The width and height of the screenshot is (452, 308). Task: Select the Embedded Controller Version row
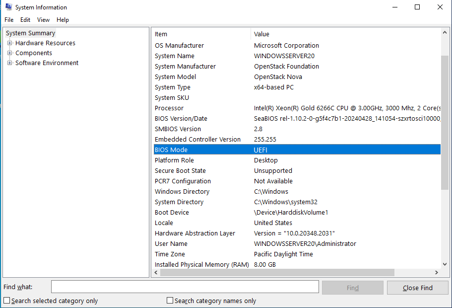tap(297, 139)
